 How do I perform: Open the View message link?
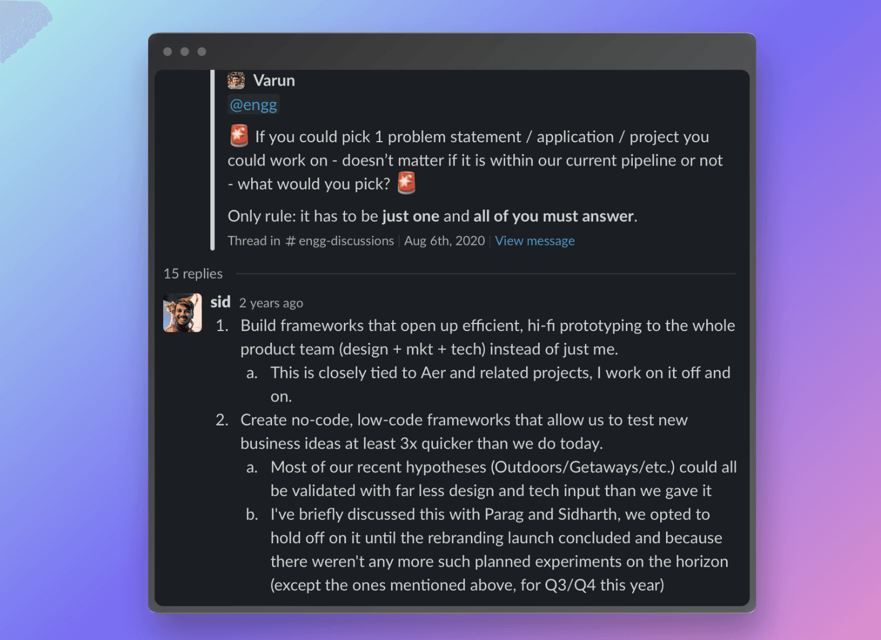[534, 241]
